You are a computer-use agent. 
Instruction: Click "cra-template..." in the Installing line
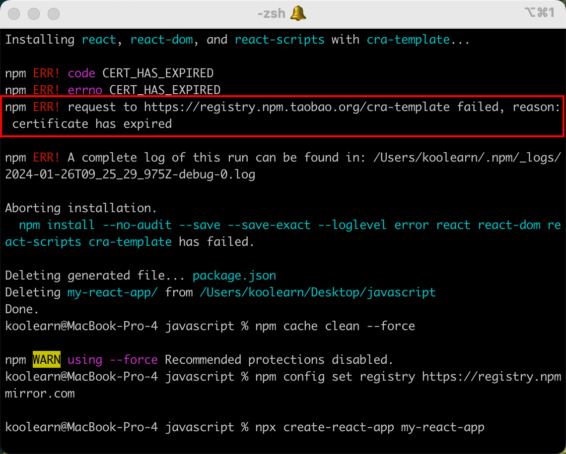click(x=418, y=40)
